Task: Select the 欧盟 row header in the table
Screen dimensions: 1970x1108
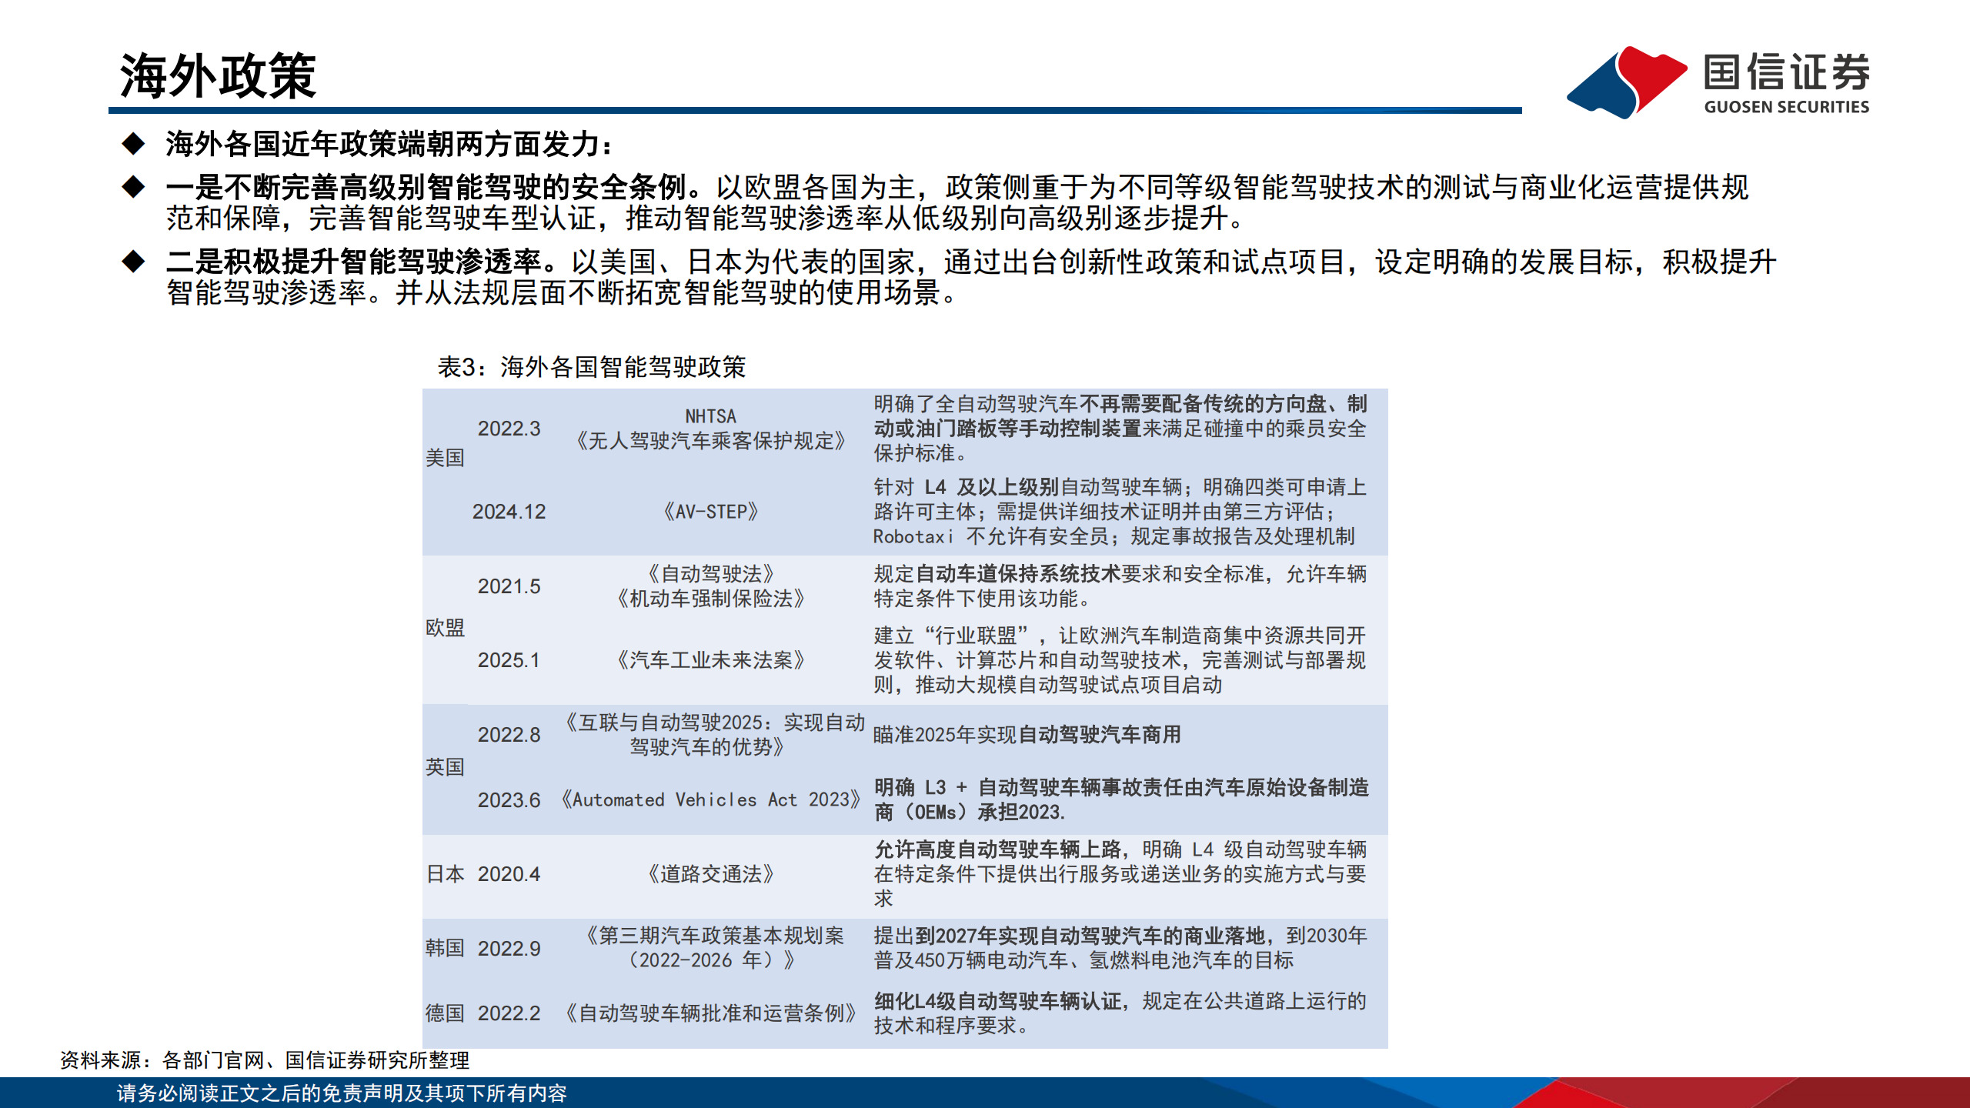Action: pos(444,627)
